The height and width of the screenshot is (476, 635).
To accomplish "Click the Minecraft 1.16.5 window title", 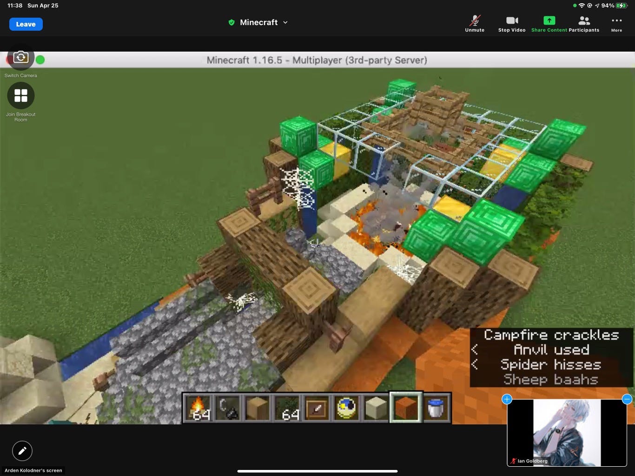I will (x=317, y=60).
